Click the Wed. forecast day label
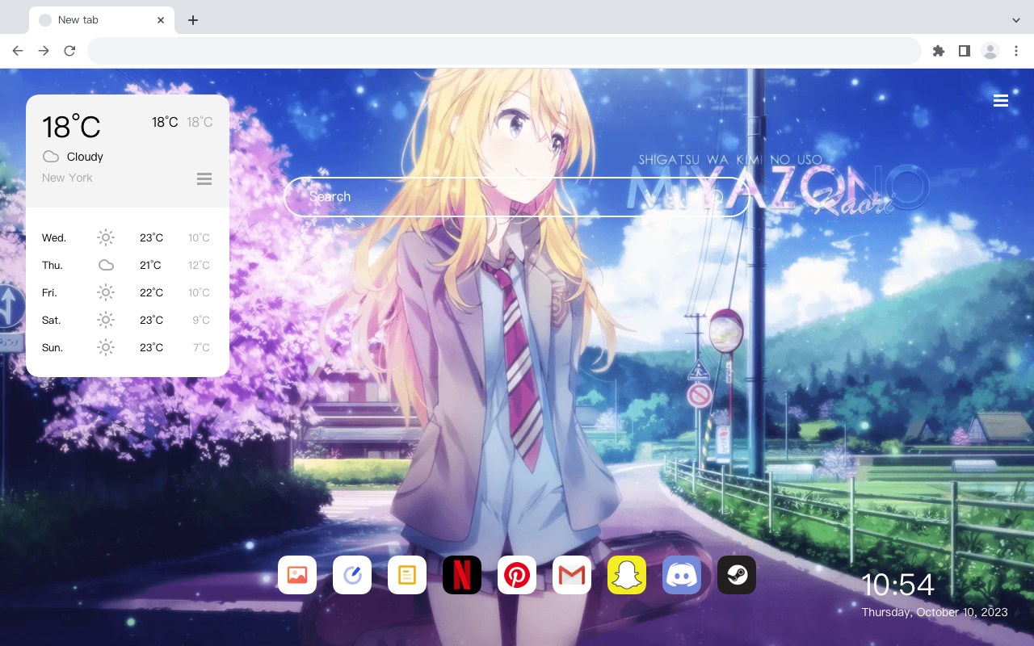1034x646 pixels. click(54, 237)
